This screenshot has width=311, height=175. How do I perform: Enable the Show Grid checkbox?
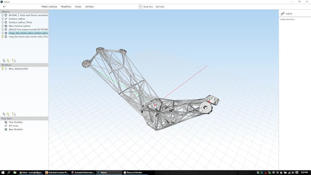click(x=141, y=7)
